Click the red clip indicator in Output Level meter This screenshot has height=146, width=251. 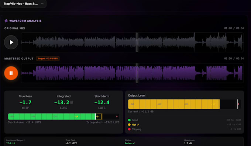(x=238, y=104)
